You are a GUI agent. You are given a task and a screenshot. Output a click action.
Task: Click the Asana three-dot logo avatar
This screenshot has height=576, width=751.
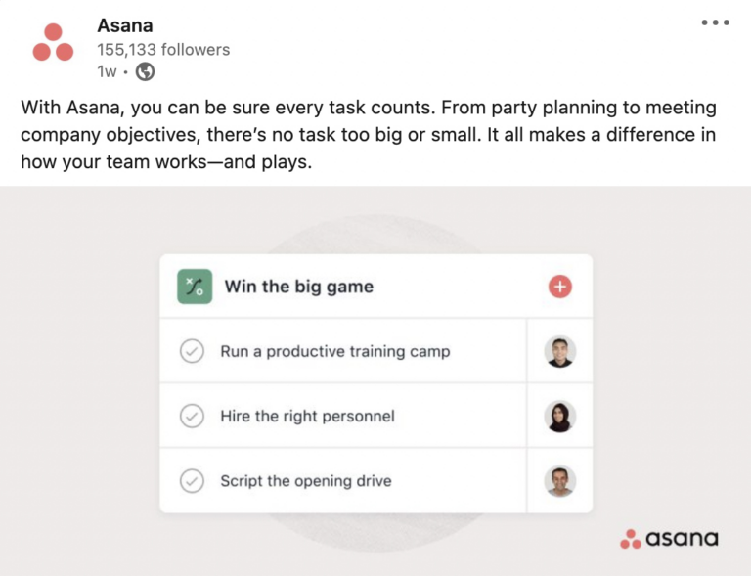point(53,43)
